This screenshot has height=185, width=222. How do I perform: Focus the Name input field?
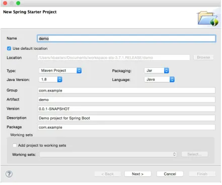[x=126, y=39]
